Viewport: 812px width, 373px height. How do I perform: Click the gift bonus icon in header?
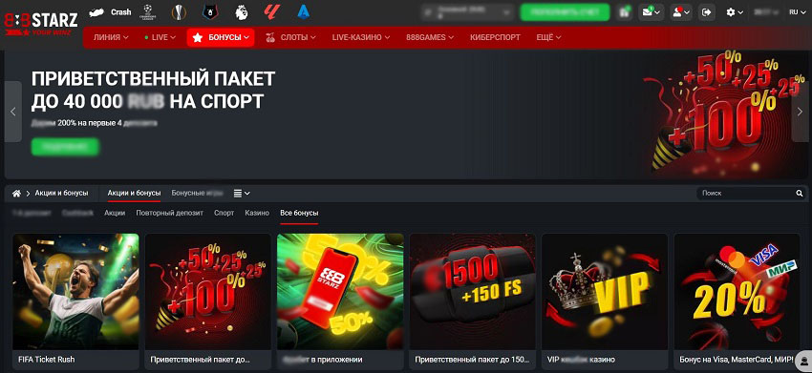coord(624,11)
